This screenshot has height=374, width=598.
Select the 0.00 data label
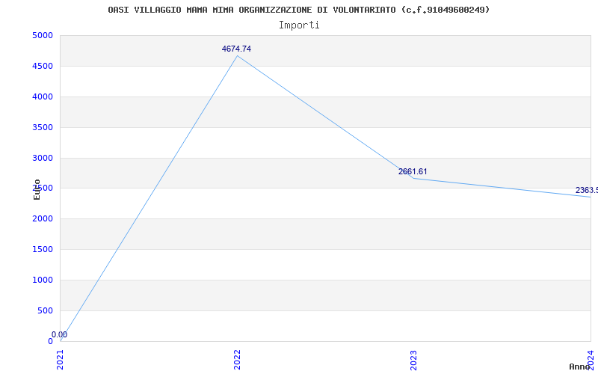[60, 334]
